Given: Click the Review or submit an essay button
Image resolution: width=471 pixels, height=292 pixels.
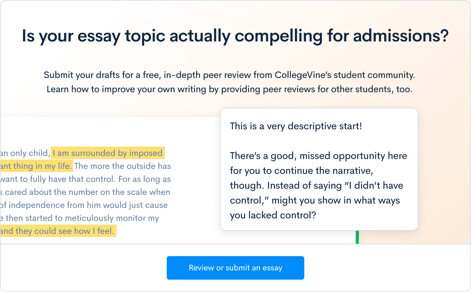Looking at the screenshot, I should (x=235, y=268).
